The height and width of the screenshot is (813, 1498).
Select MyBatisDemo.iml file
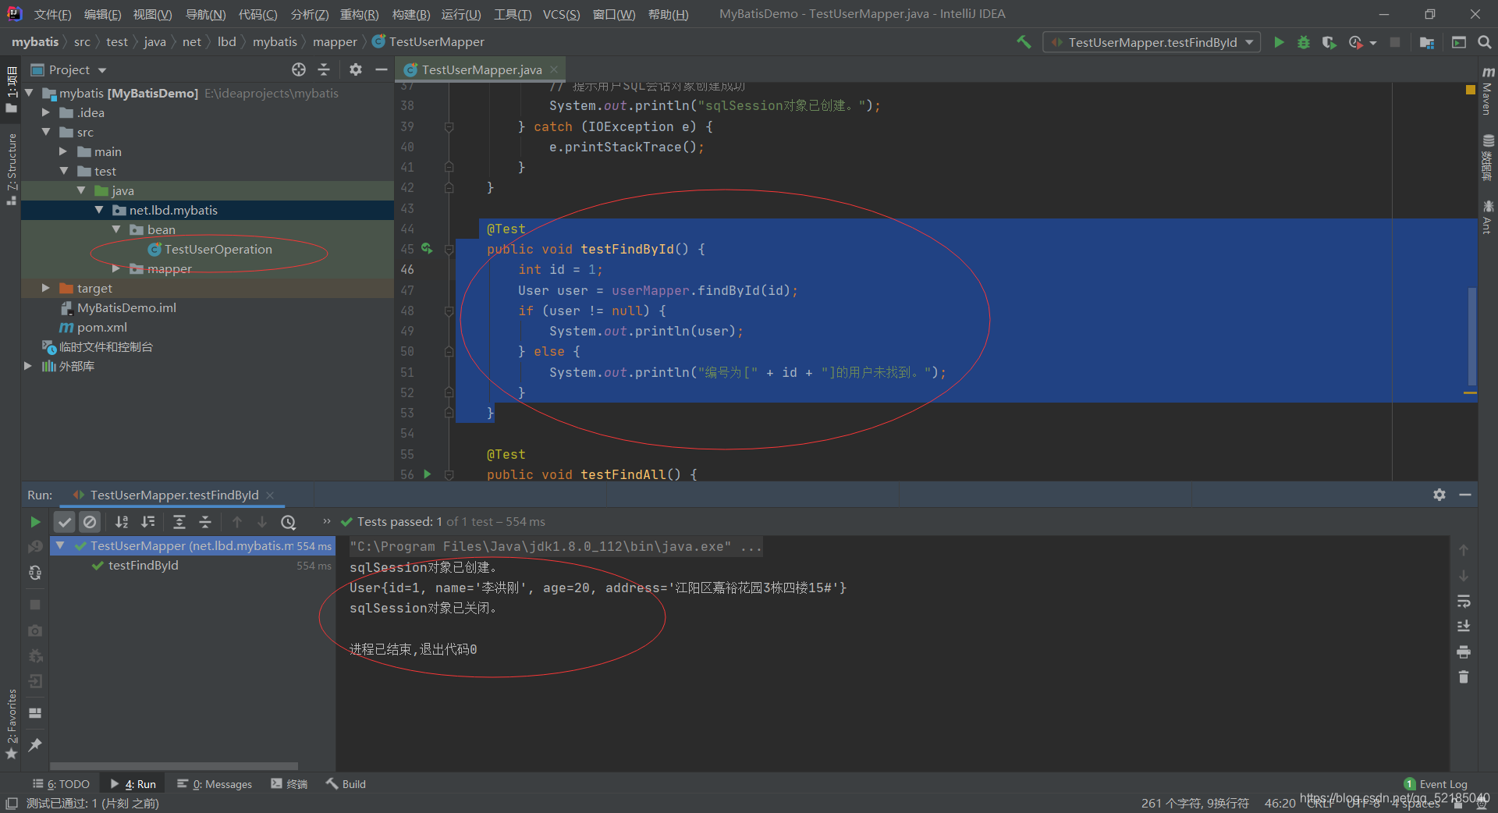[x=118, y=307]
